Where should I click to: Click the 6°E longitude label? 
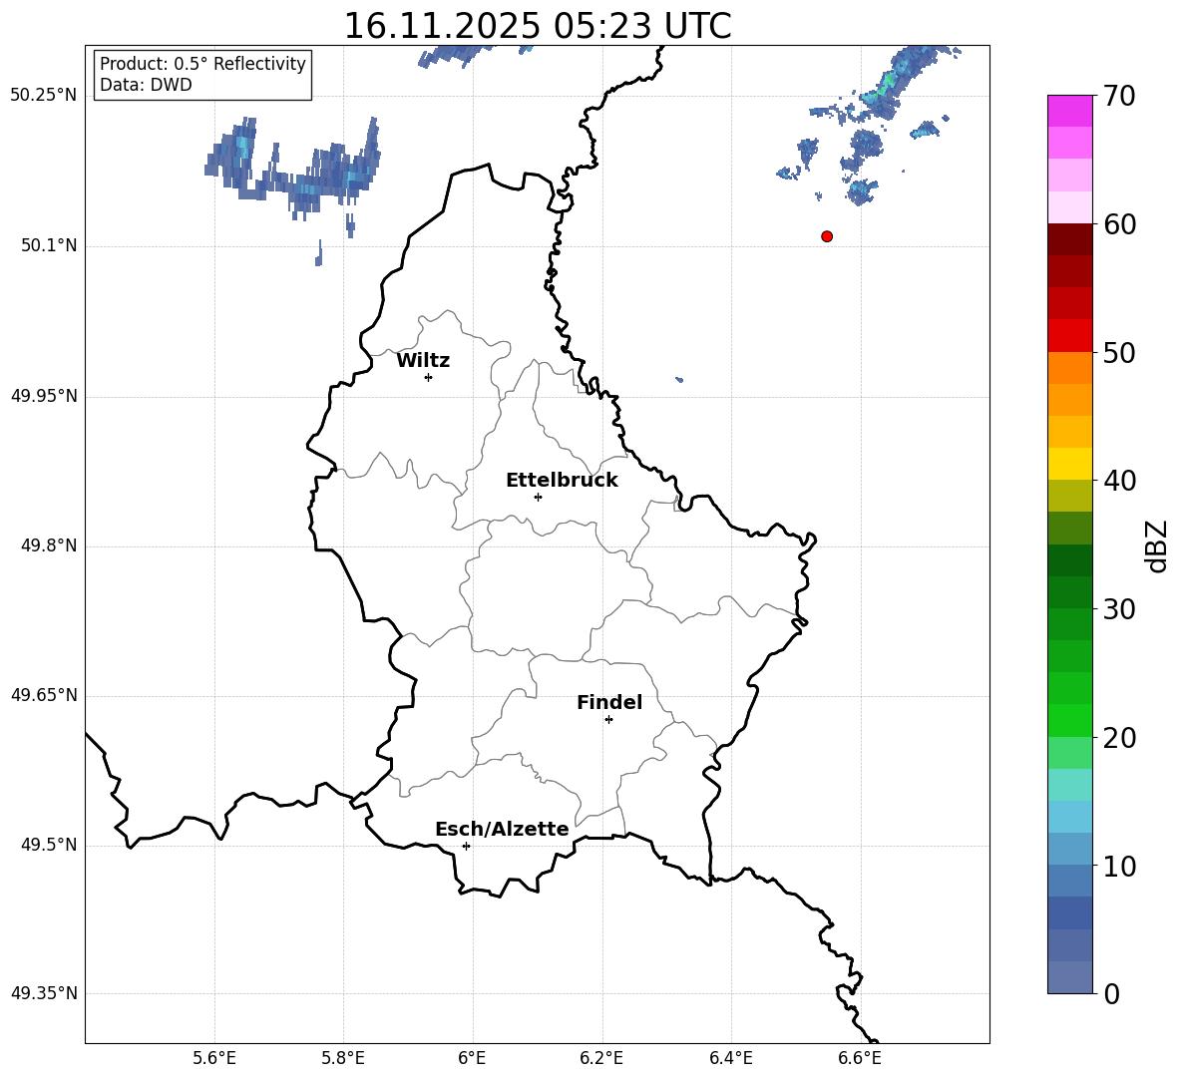pos(472,1058)
